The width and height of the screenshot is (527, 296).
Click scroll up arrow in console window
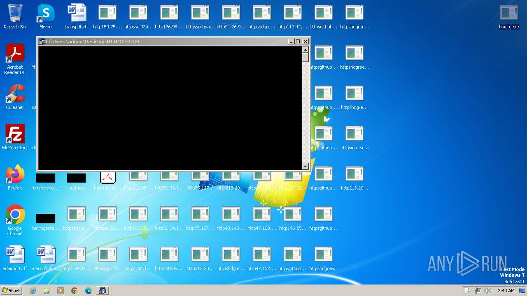[305, 49]
